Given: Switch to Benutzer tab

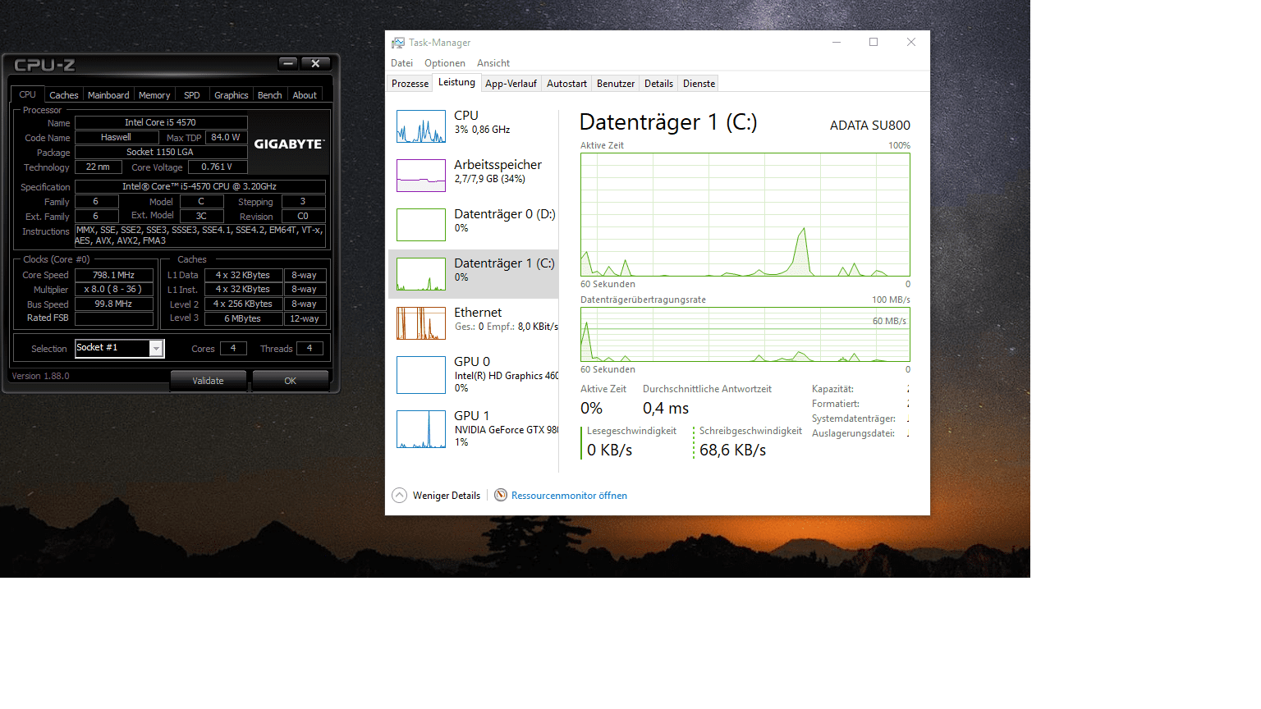Looking at the screenshot, I should (616, 84).
